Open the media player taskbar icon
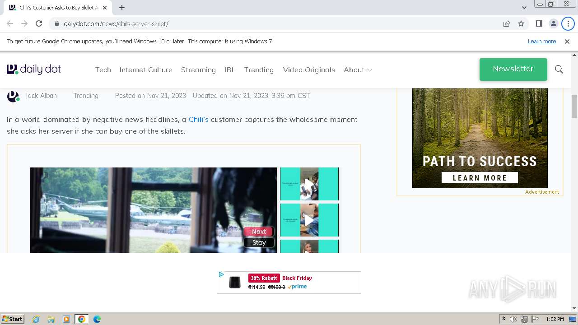This screenshot has height=325, width=578. (x=66, y=319)
